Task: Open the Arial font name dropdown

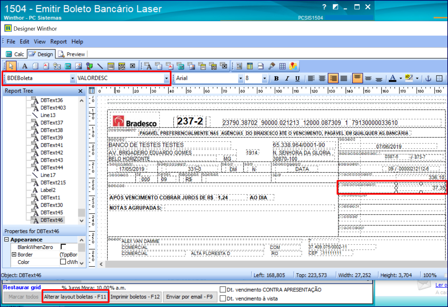Action: pyautogui.click(x=241, y=78)
